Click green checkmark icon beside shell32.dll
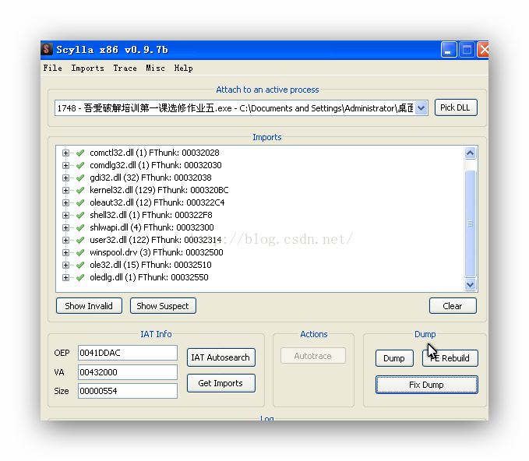This screenshot has height=461, width=529. coord(80,215)
